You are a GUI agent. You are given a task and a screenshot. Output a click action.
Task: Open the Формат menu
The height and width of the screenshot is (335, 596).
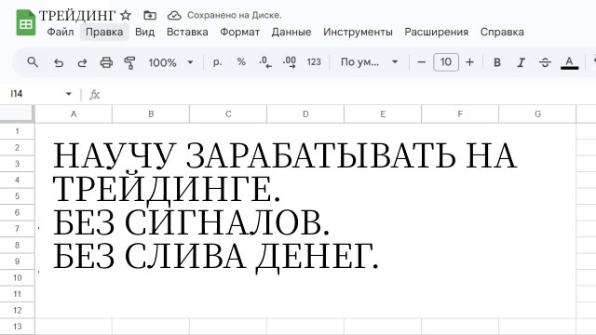pos(240,32)
